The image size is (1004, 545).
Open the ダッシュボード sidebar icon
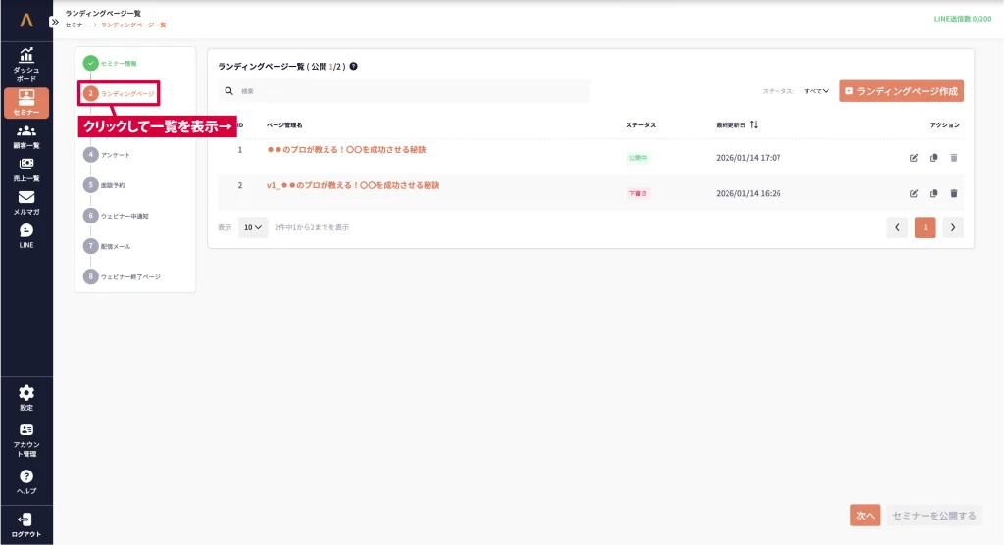pyautogui.click(x=26, y=64)
